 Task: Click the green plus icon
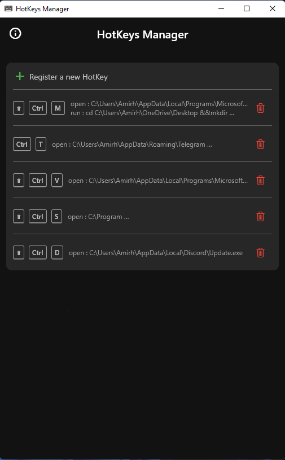pos(20,77)
